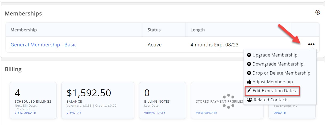Click the neutral face icon beside Downgrade Membership
Viewport: 326px width, 126px height.
(249, 64)
